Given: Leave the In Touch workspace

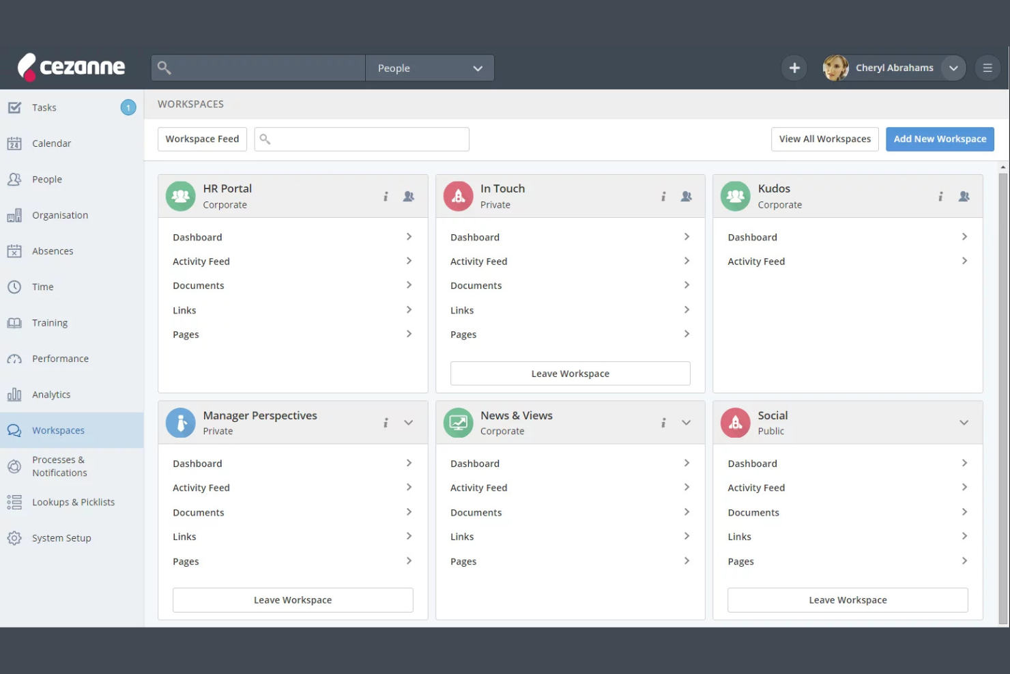Looking at the screenshot, I should click(571, 374).
